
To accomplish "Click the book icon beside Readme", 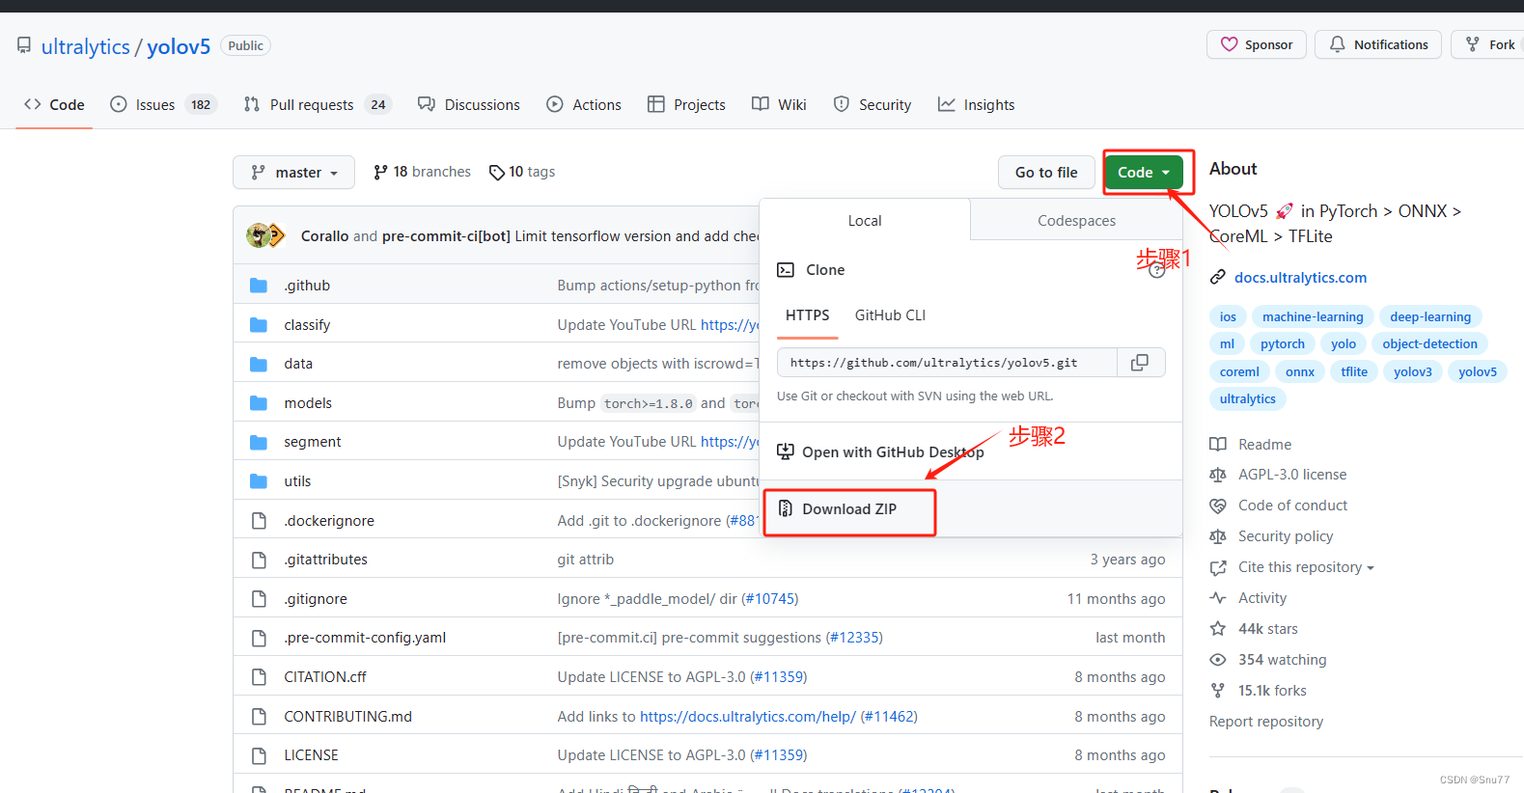I will coord(1218,445).
